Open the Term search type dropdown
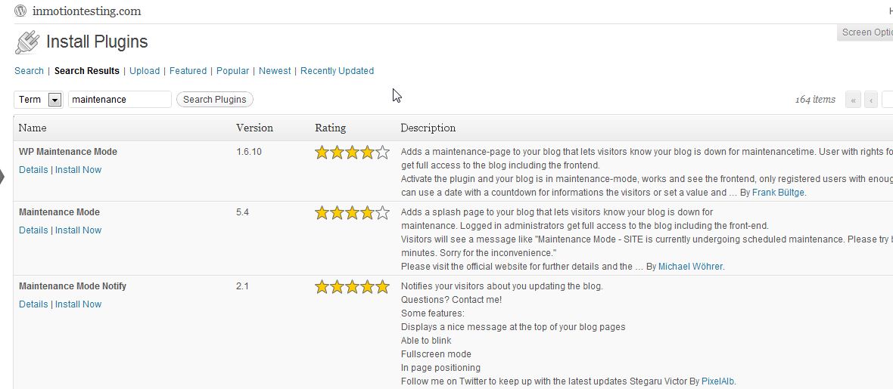The height and width of the screenshot is (389, 893). click(54, 100)
